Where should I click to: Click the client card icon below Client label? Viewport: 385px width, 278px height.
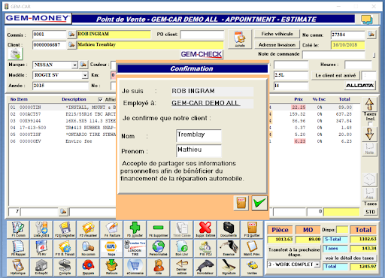click(x=15, y=53)
